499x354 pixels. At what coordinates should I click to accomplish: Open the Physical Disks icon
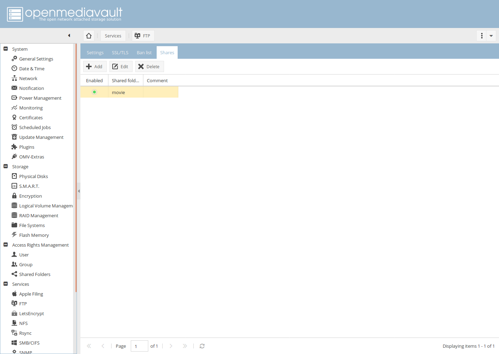click(x=14, y=176)
